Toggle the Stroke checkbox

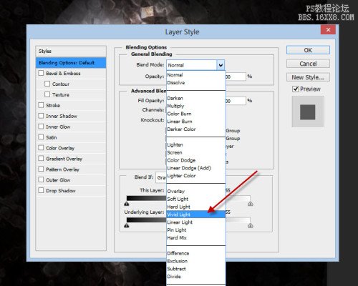point(41,105)
